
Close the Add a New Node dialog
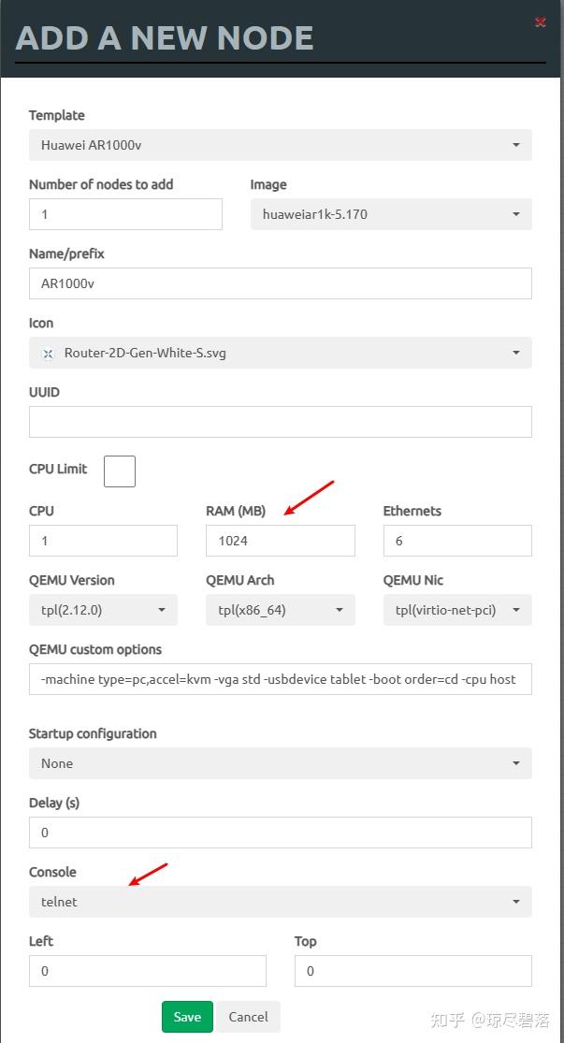[540, 22]
